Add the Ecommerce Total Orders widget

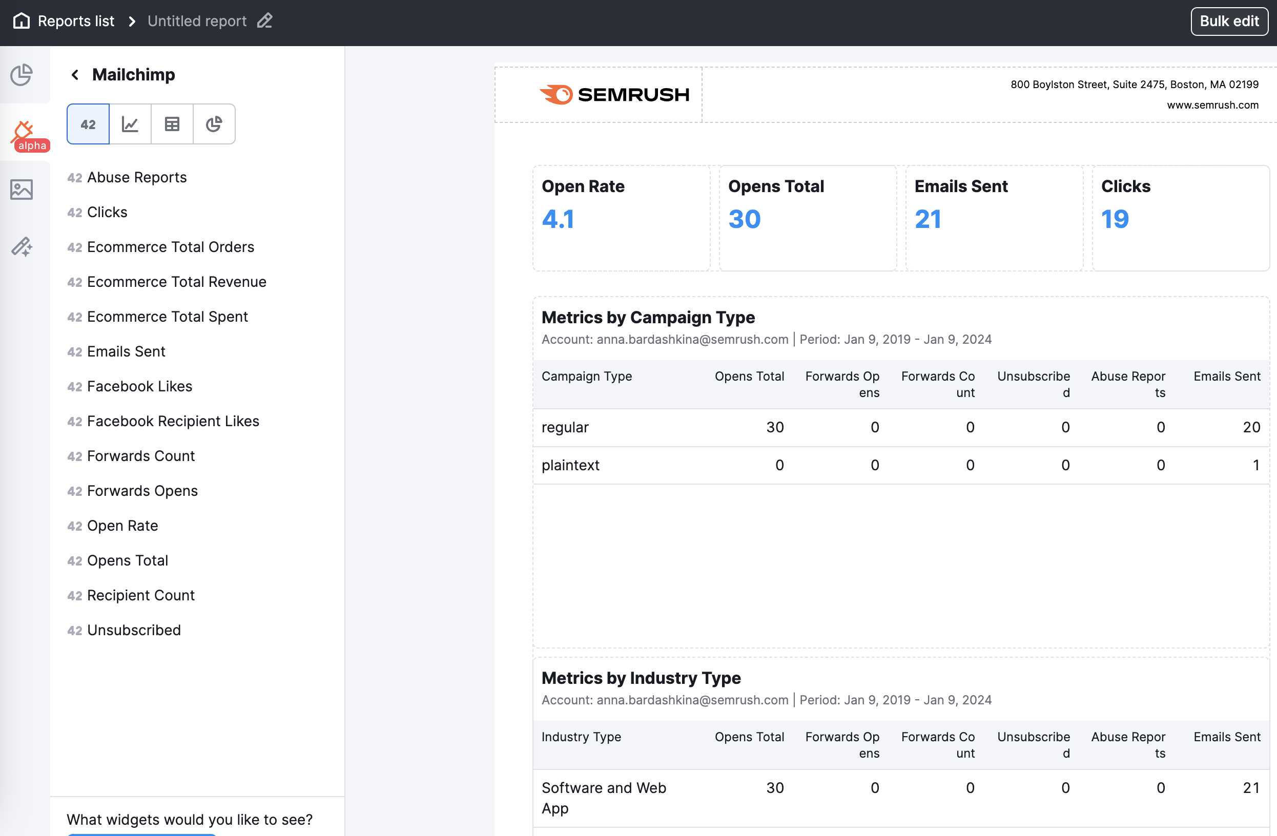[161, 247]
